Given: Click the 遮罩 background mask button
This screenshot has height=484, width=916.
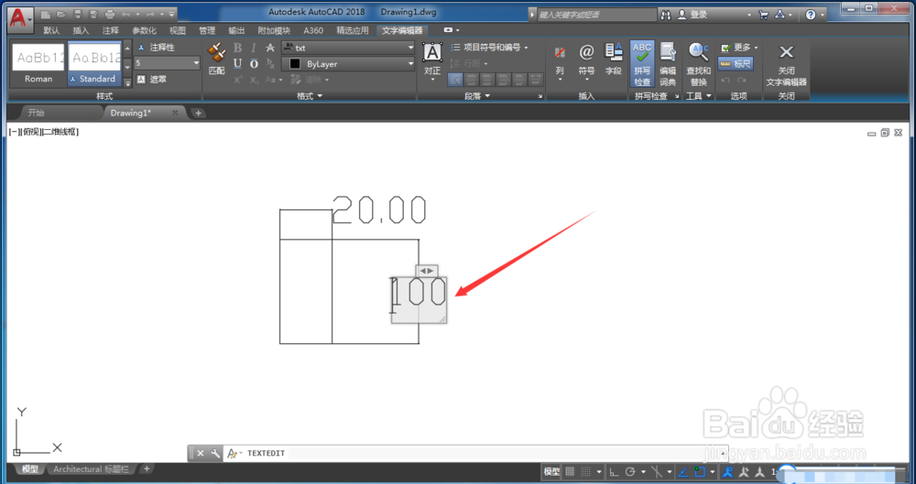Looking at the screenshot, I should pos(152,79).
